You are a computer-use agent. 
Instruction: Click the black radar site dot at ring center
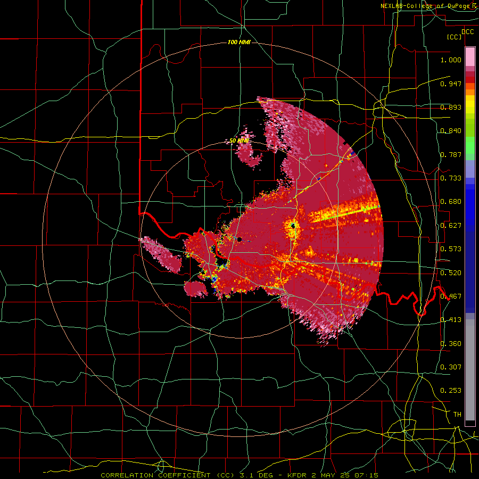coord(239,240)
